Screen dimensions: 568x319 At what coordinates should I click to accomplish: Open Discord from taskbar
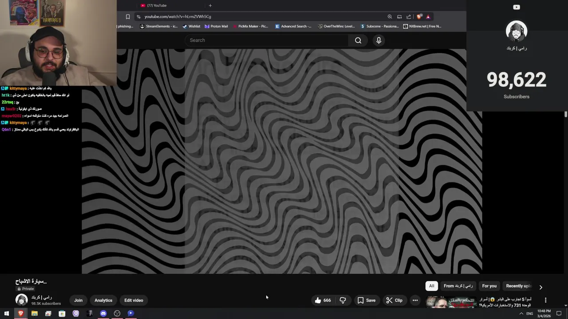(x=103, y=313)
